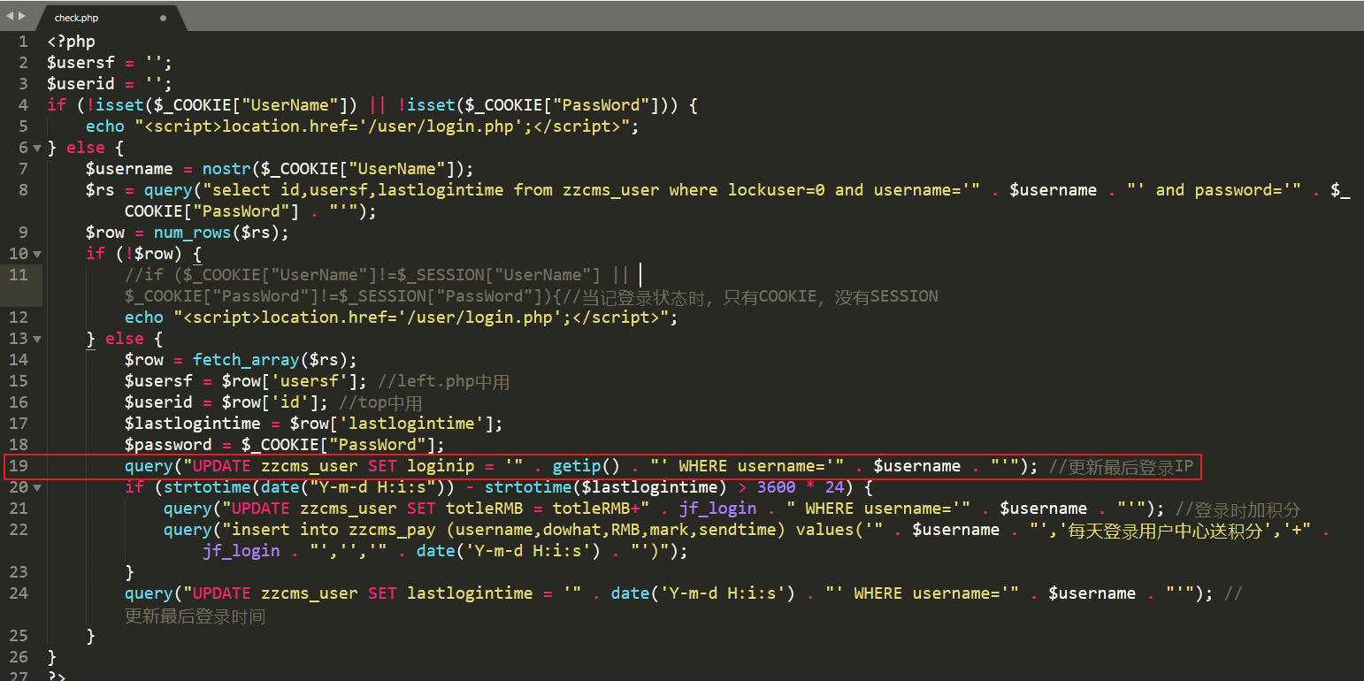
Task: Click the <?php opening tag
Action: 71,42
